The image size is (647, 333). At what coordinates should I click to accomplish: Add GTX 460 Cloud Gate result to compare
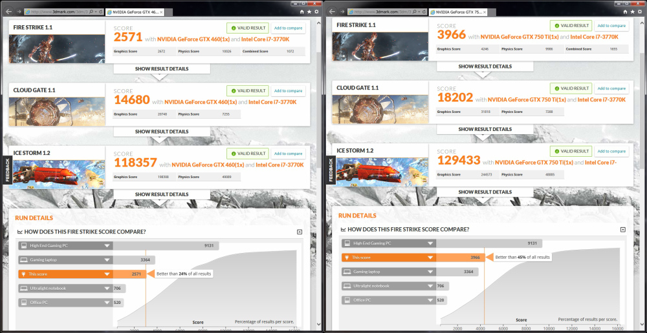click(x=288, y=91)
